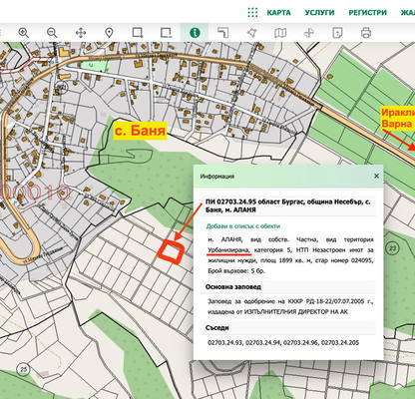Select the cross-shaped parcel tool

[x=309, y=33]
